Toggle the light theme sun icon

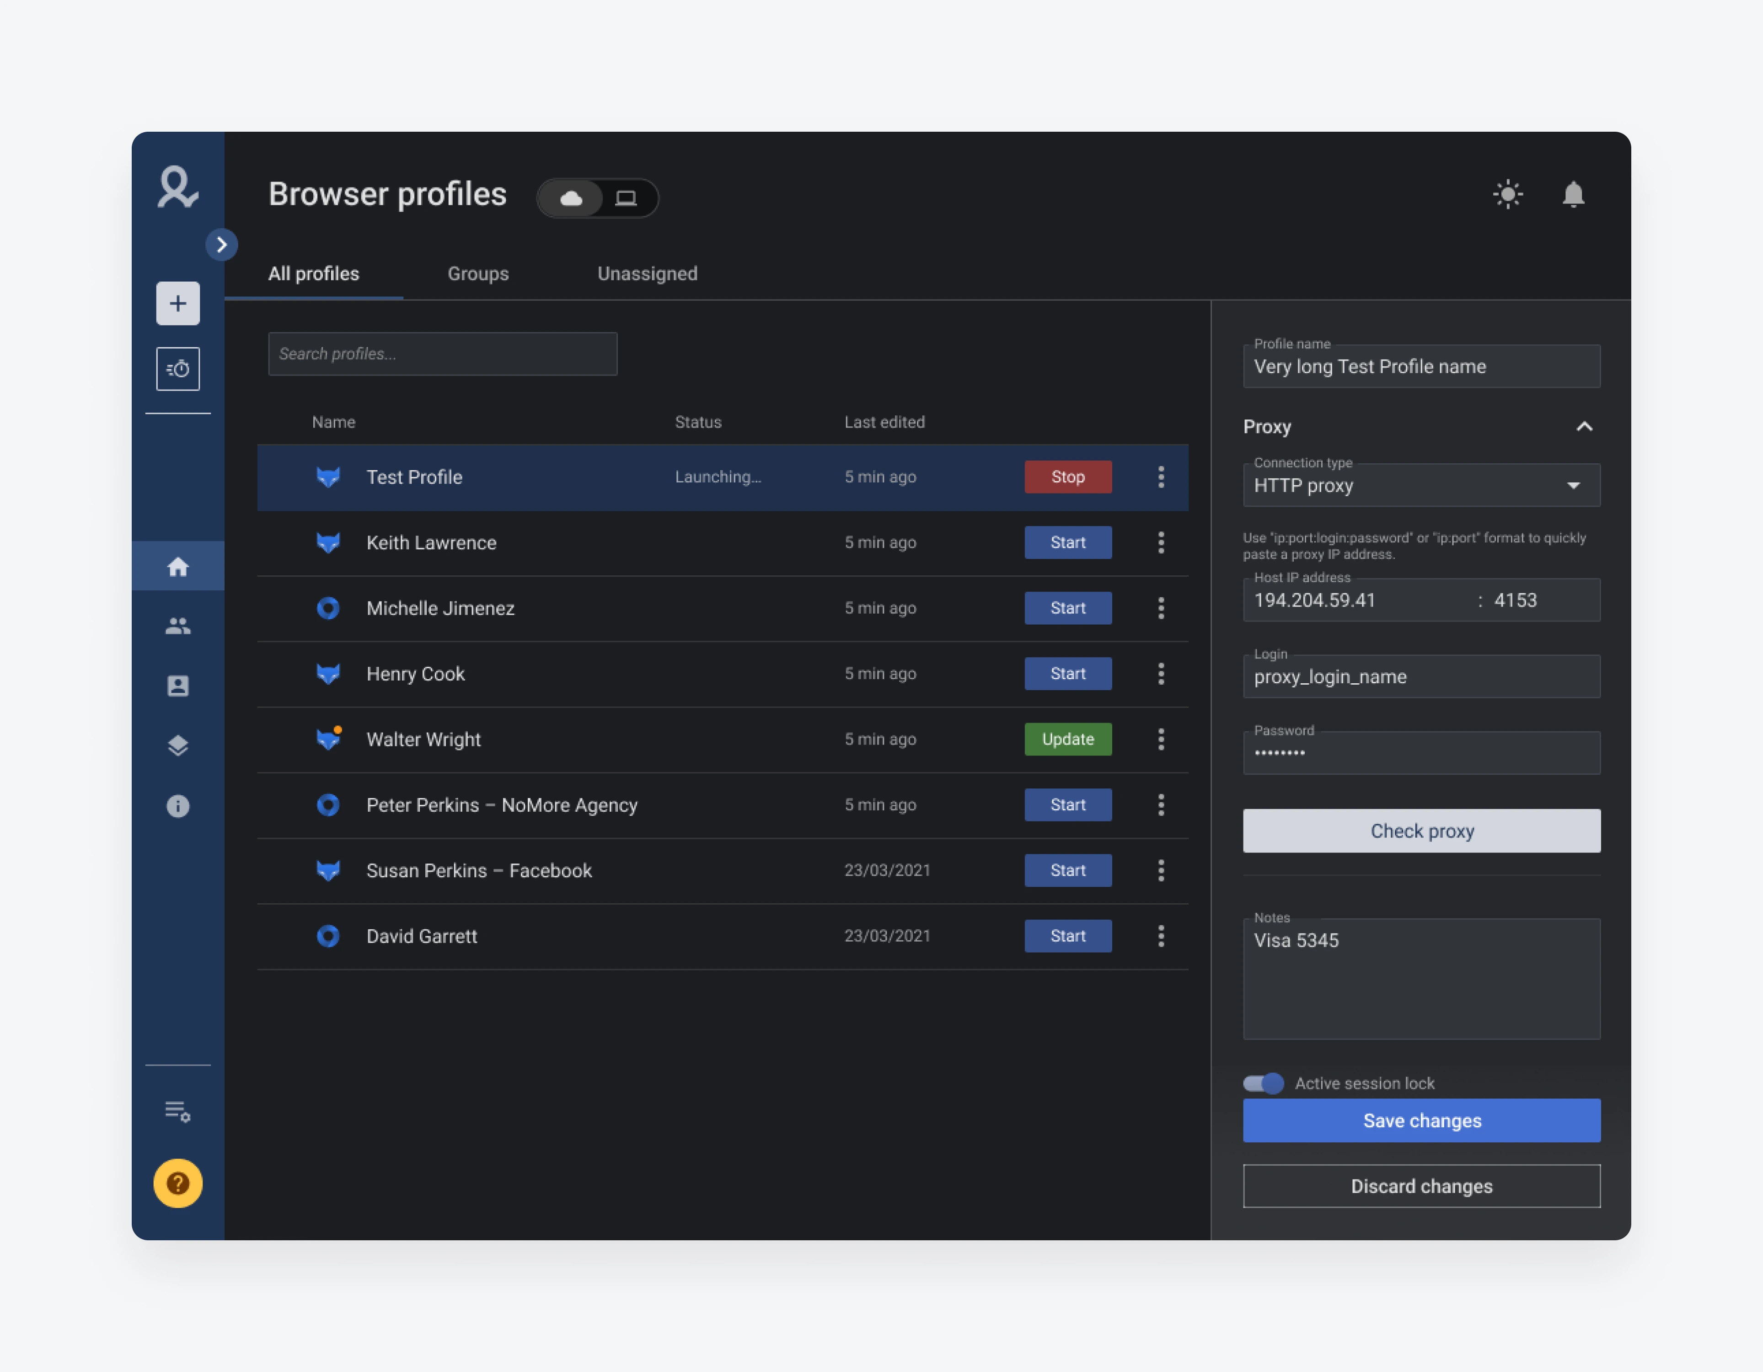tap(1508, 194)
